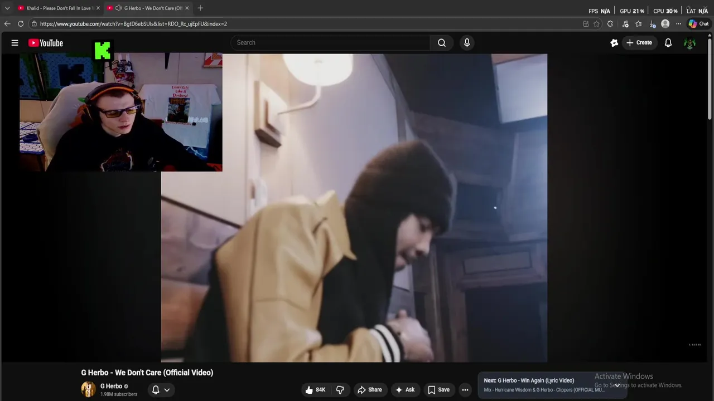The image size is (714, 401).
Task: Click the YouTube search magnifier button
Action: pos(442,42)
